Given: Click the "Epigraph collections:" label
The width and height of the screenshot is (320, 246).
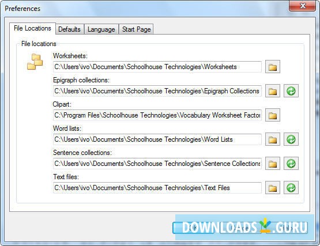Looking at the screenshot, I should tap(81, 80).
